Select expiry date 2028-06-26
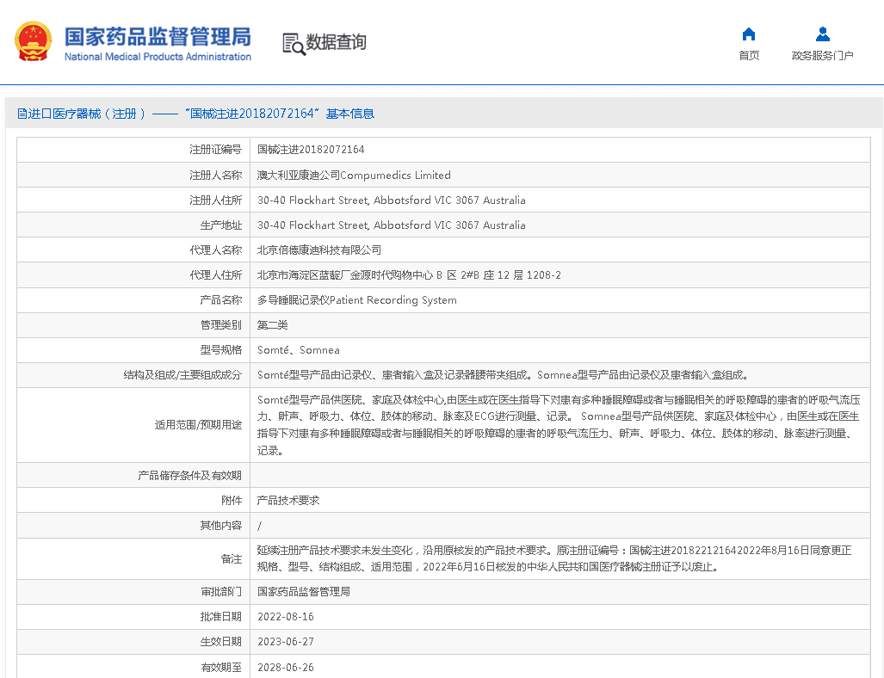 coord(285,668)
